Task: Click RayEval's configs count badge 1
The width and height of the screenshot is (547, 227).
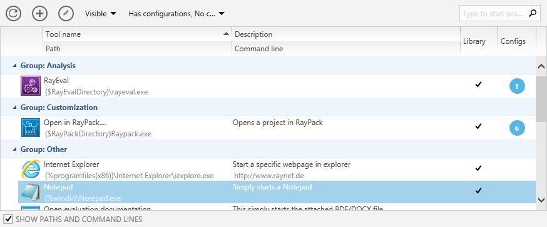Action: [517, 86]
